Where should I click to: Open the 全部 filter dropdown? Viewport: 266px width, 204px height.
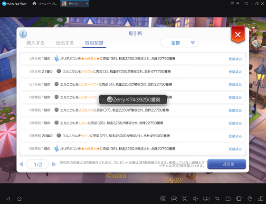point(179,43)
